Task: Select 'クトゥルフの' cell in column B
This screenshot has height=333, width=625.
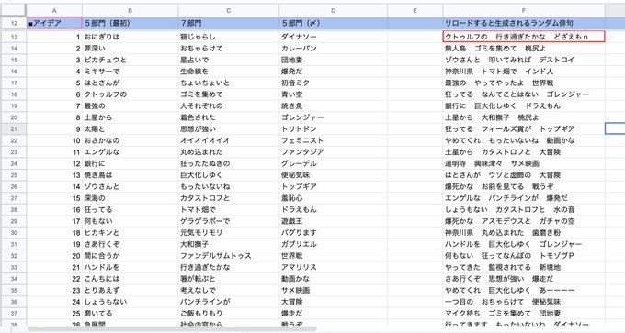Action: click(130, 94)
